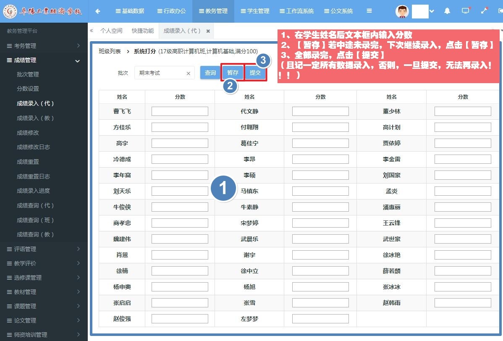Open the 学生管理 top menu

(x=255, y=11)
